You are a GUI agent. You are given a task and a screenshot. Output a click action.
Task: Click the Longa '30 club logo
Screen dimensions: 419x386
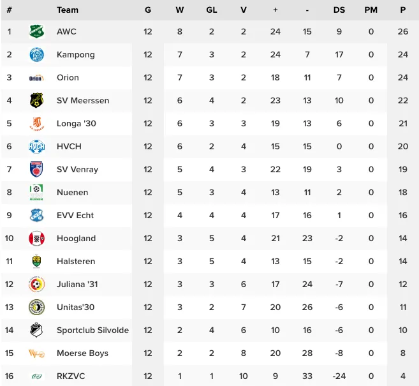point(36,124)
